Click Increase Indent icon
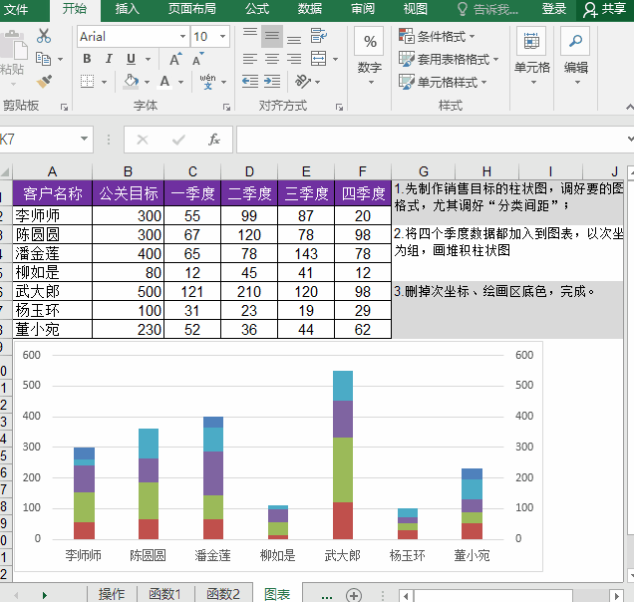This screenshot has width=634, height=602. coord(272,82)
